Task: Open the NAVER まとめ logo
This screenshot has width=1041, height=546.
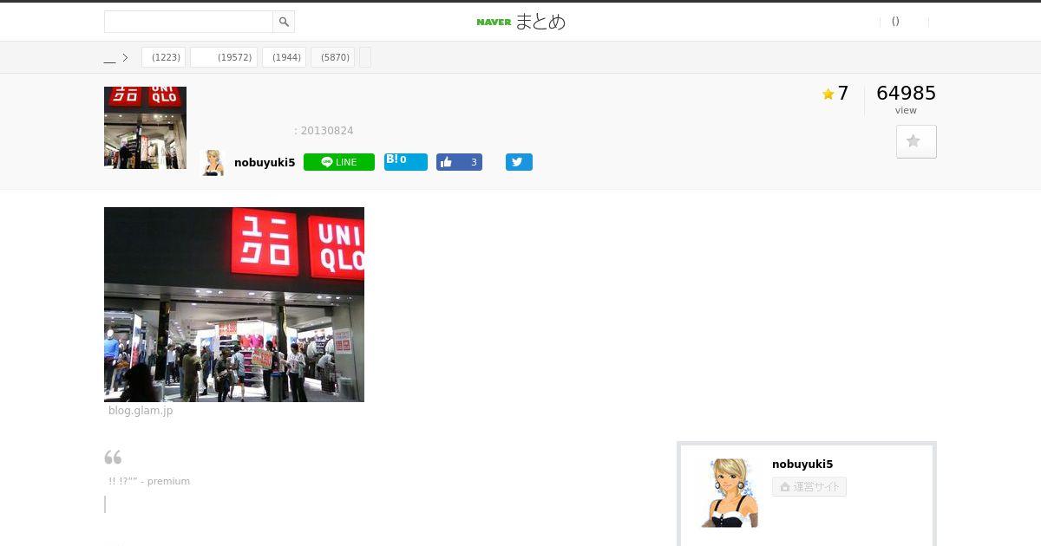Action: click(x=520, y=22)
